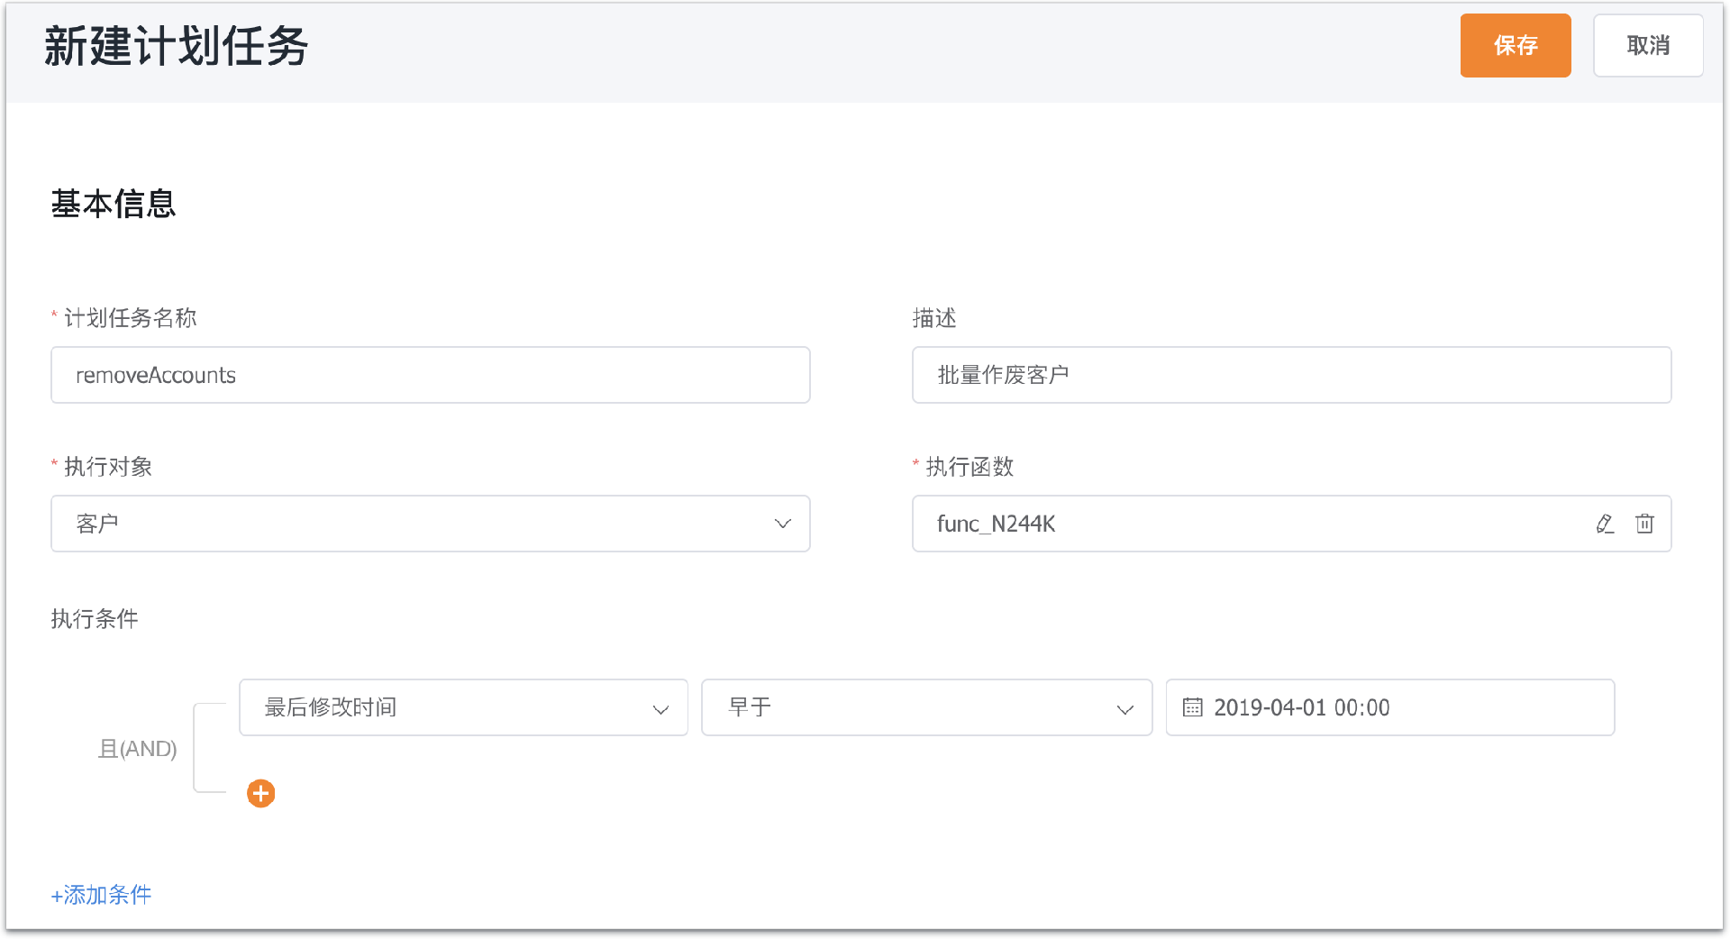Click the date value 2019-04-01 00:00
1730x939 pixels.
[1301, 707]
